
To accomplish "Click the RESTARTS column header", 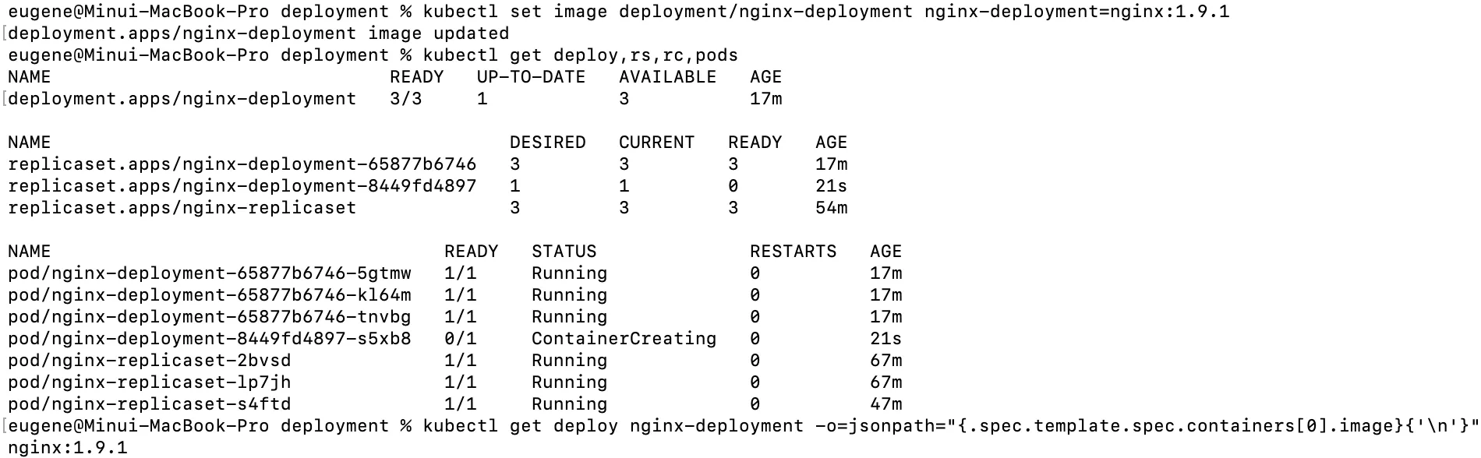I will (793, 252).
